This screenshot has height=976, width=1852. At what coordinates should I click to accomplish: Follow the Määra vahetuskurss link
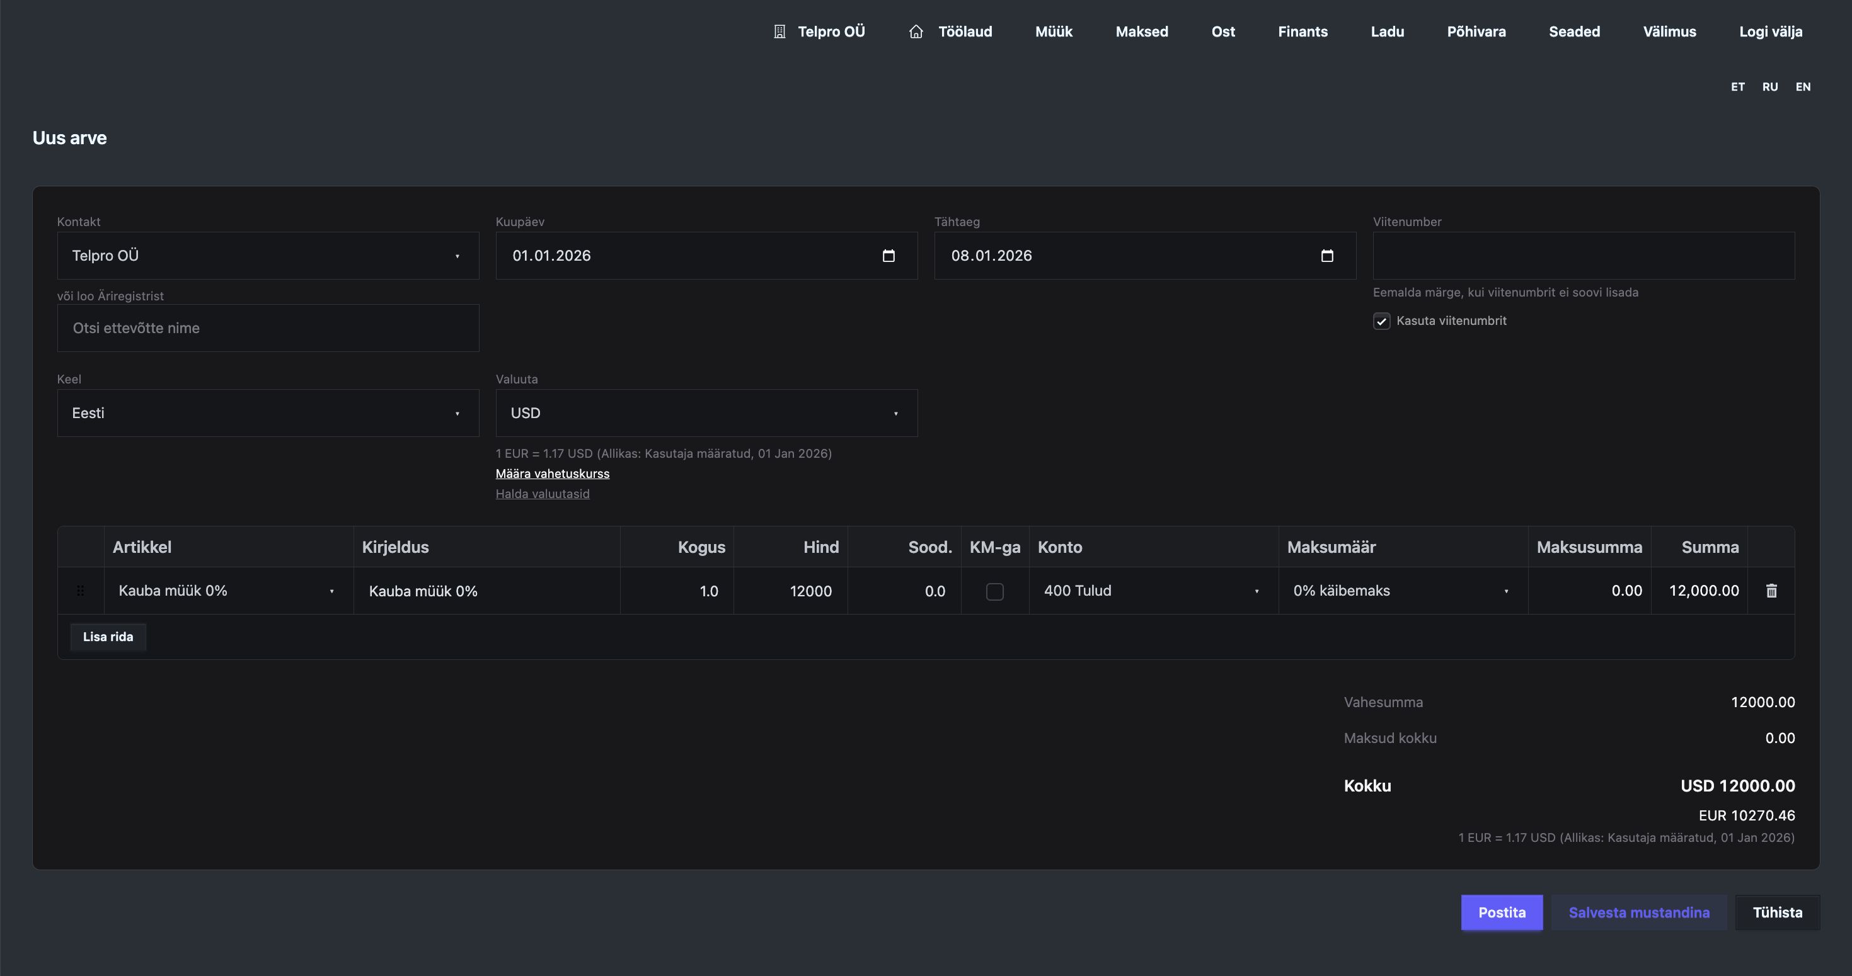click(x=552, y=474)
